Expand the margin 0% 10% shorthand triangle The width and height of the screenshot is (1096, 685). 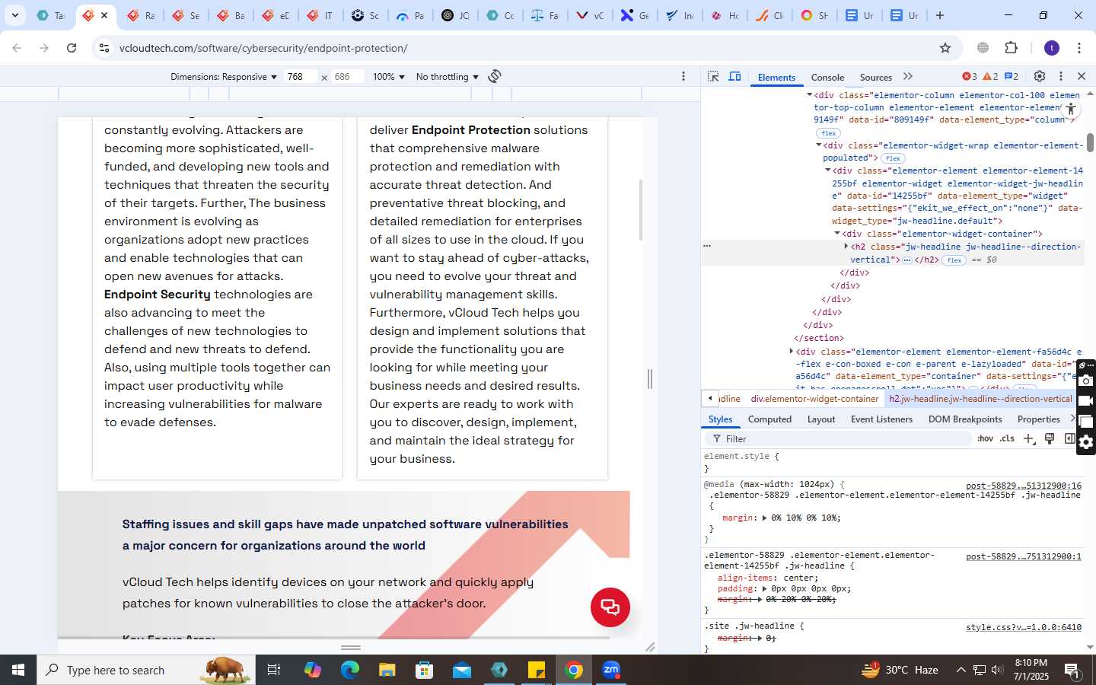[x=765, y=518]
